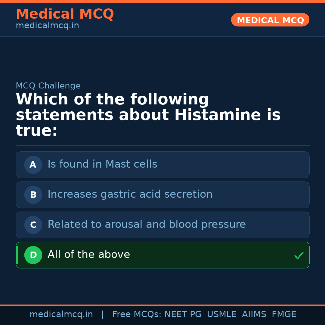Click USMLE in the footer
Screen dimensions: 325x325
point(221,314)
